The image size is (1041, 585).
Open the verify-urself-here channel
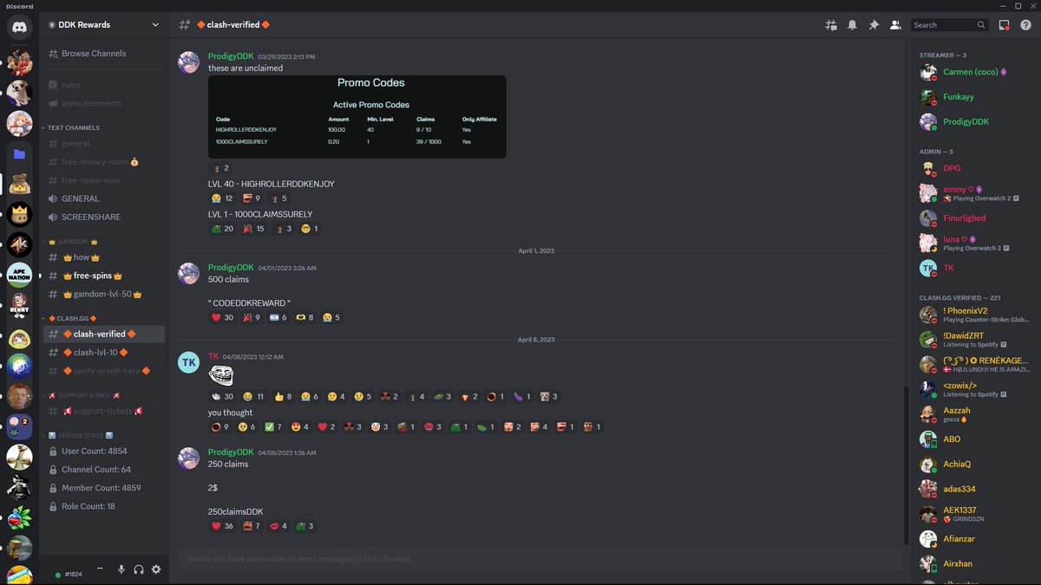(104, 371)
